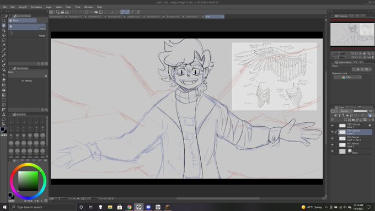Open Discord from the taskbar
The height and width of the screenshot is (211, 375).
[148, 207]
